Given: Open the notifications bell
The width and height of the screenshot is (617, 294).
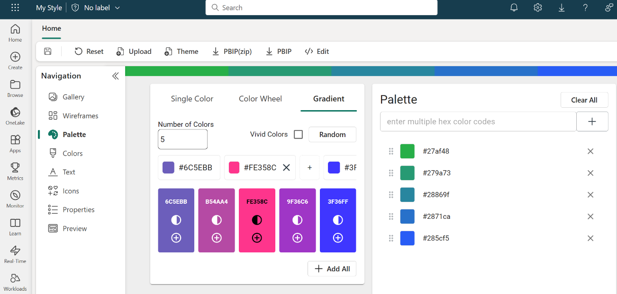Looking at the screenshot, I should tap(514, 8).
